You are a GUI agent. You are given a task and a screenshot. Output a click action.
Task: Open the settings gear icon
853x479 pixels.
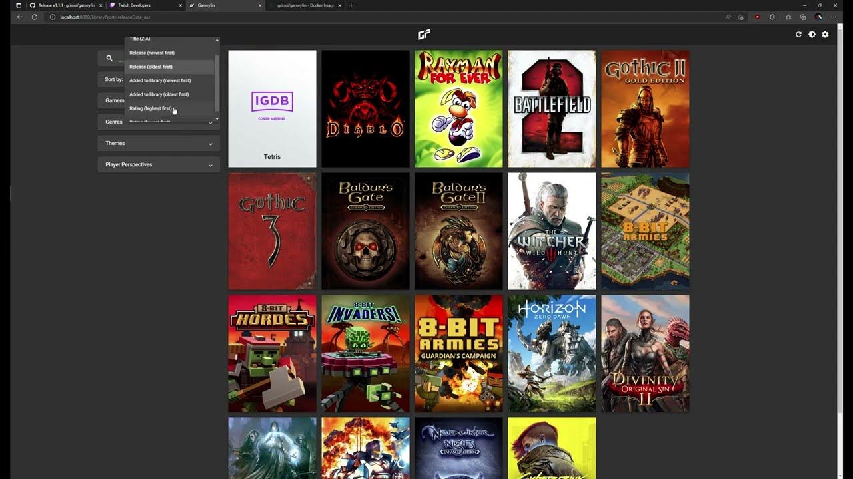tap(825, 34)
